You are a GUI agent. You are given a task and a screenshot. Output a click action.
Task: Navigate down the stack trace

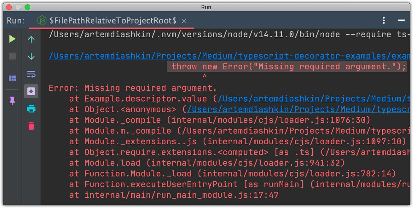point(31,57)
